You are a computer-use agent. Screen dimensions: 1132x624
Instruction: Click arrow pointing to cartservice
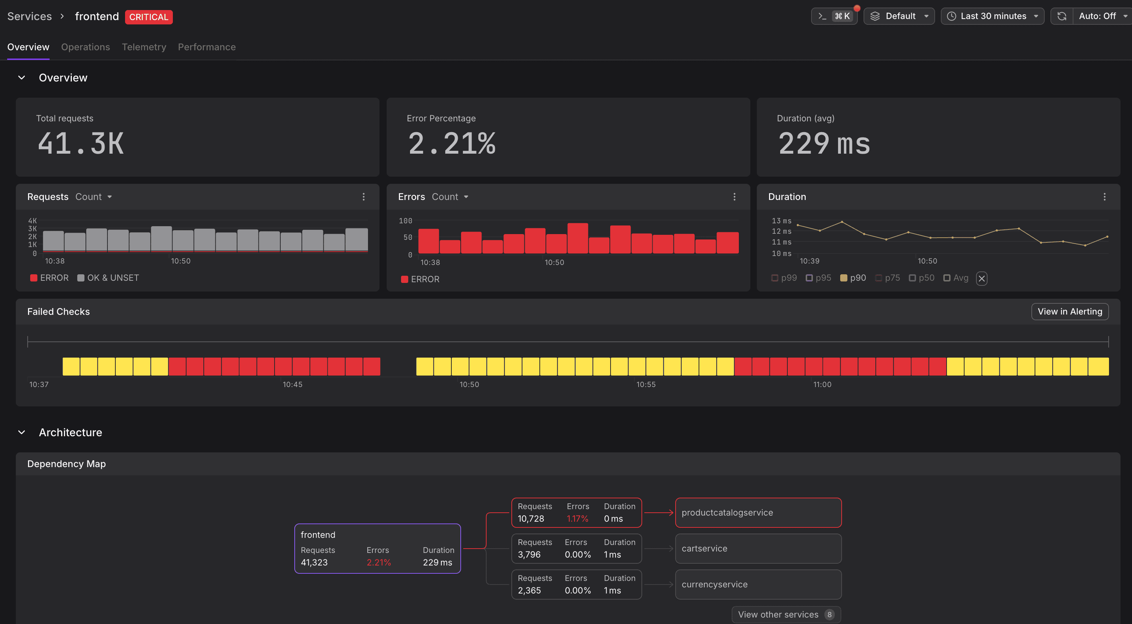point(659,549)
